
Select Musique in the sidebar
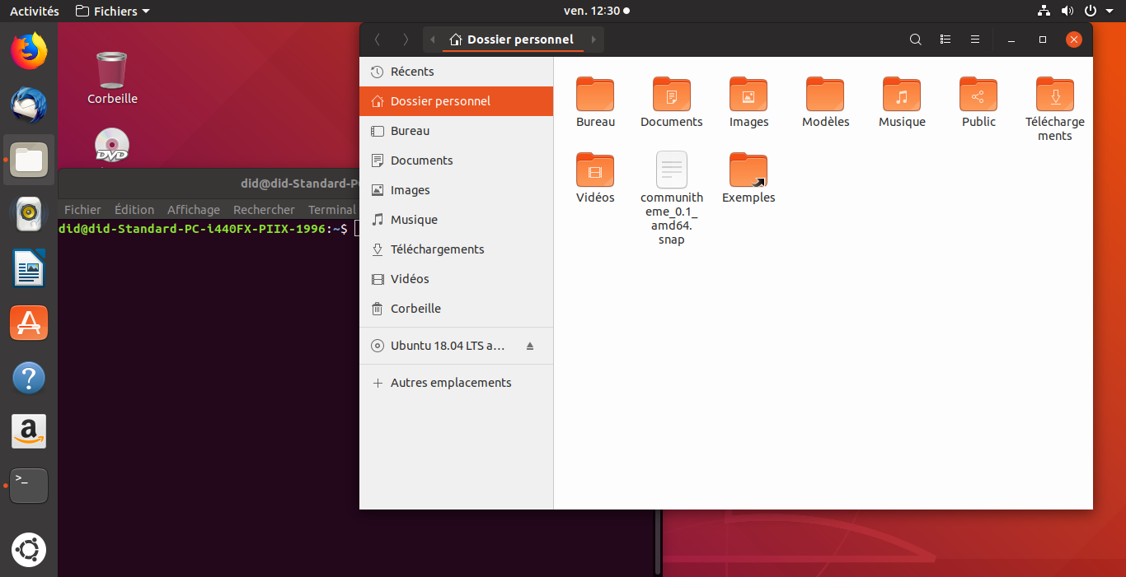click(x=456, y=220)
